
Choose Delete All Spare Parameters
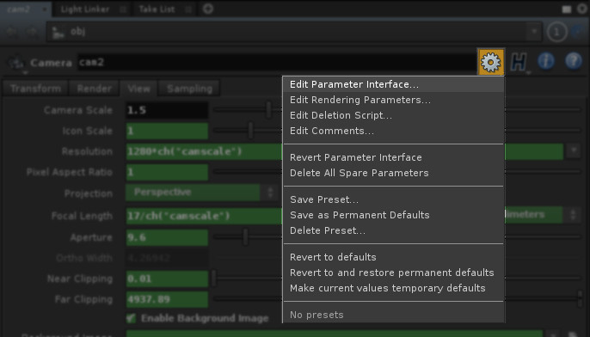pyautogui.click(x=393, y=173)
